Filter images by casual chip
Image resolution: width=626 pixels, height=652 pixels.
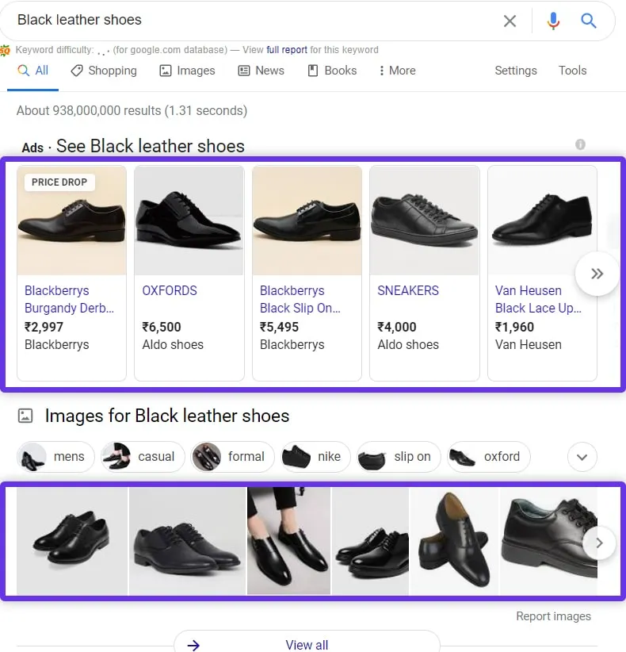143,457
